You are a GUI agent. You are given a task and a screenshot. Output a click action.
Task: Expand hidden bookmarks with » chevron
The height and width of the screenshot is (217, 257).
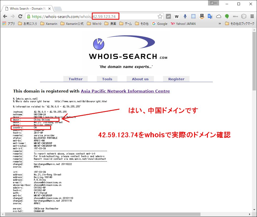tap(220, 24)
